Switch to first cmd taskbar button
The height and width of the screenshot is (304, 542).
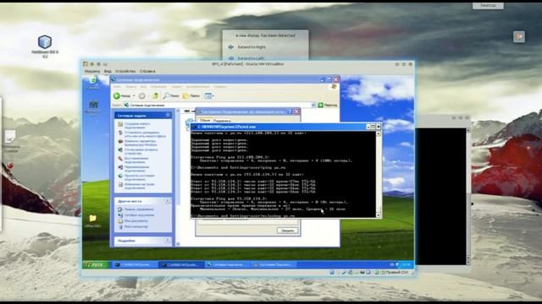(133, 264)
